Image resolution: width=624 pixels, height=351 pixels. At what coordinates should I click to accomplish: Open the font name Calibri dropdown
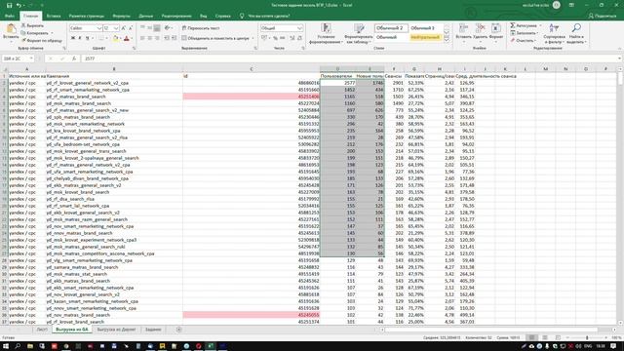[98, 28]
